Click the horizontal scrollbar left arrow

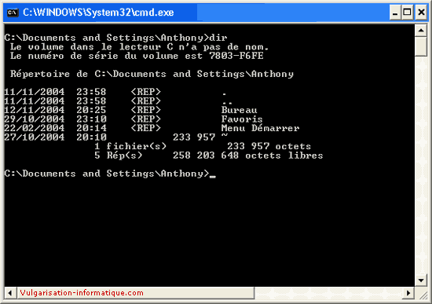[10, 293]
